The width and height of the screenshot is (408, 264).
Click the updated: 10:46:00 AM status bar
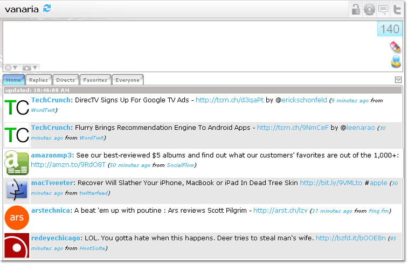coord(203,91)
